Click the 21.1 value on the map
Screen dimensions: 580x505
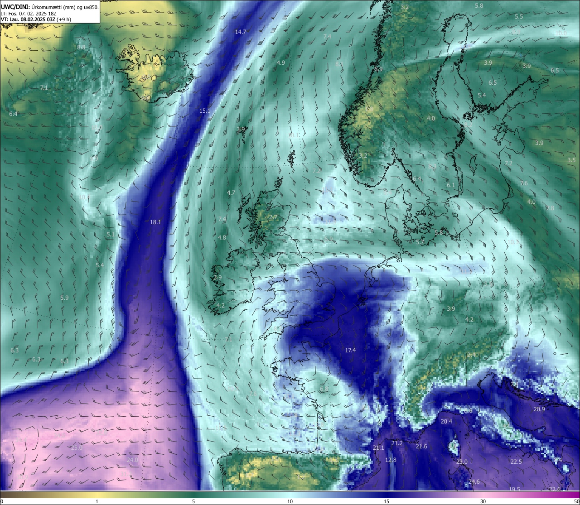point(378,447)
